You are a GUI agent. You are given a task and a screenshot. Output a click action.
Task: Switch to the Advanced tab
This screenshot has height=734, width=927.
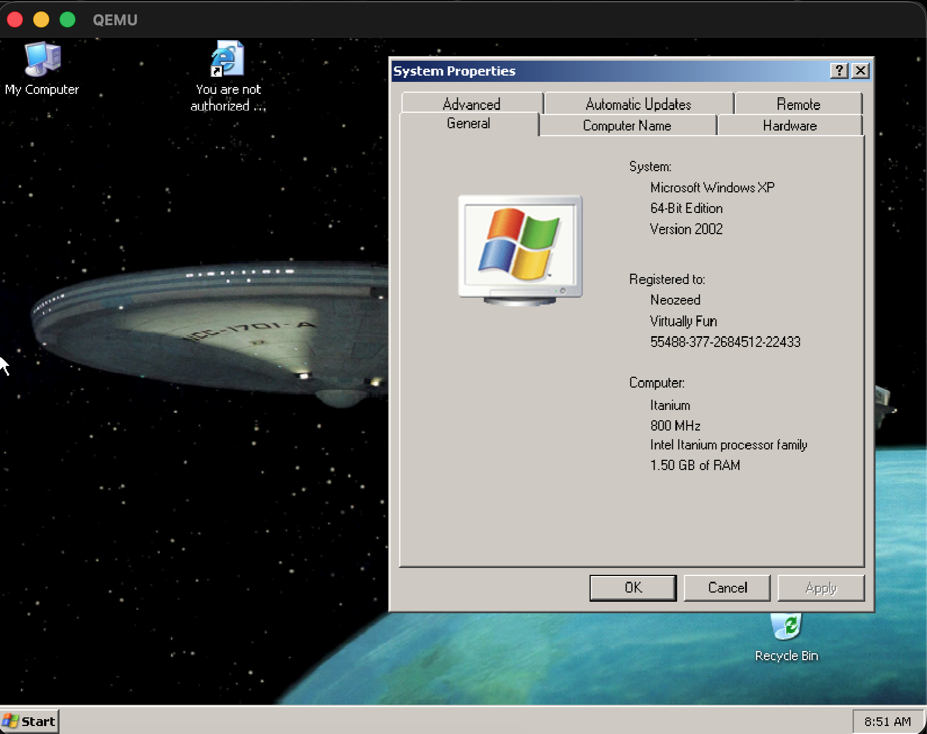[472, 104]
